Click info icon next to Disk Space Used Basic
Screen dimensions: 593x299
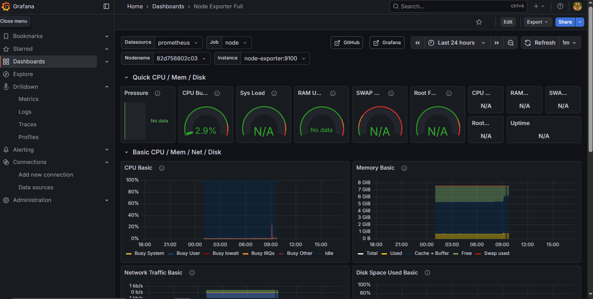(427, 273)
